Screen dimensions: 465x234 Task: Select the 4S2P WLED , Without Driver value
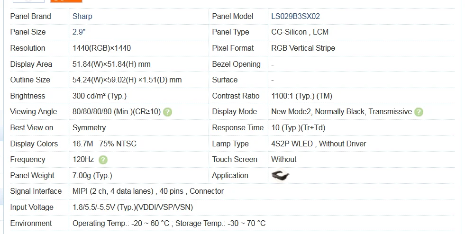point(319,144)
